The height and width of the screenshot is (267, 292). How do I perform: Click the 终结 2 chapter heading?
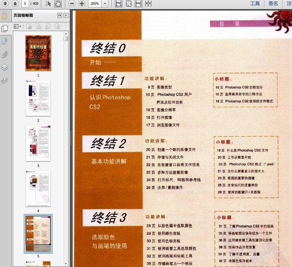point(109,144)
